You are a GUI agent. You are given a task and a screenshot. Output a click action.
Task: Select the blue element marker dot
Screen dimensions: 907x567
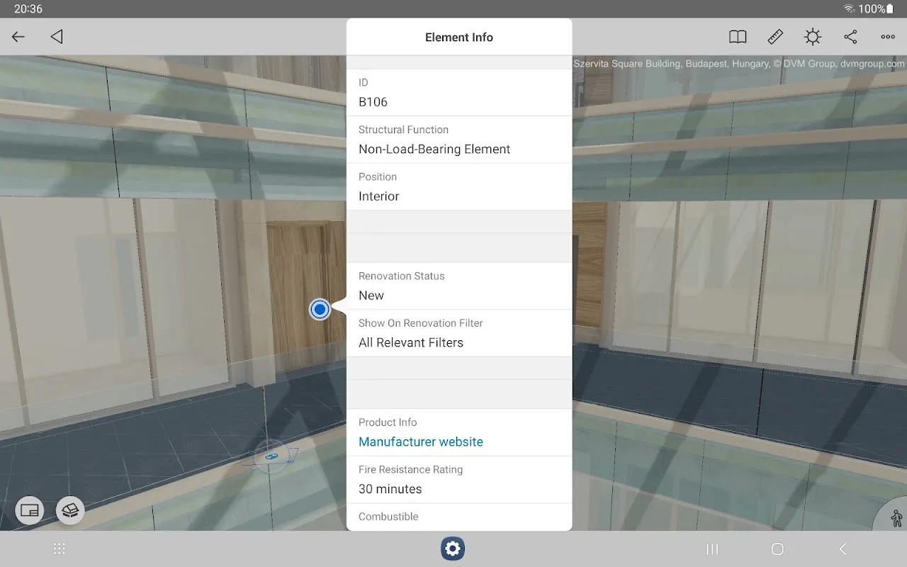point(320,309)
